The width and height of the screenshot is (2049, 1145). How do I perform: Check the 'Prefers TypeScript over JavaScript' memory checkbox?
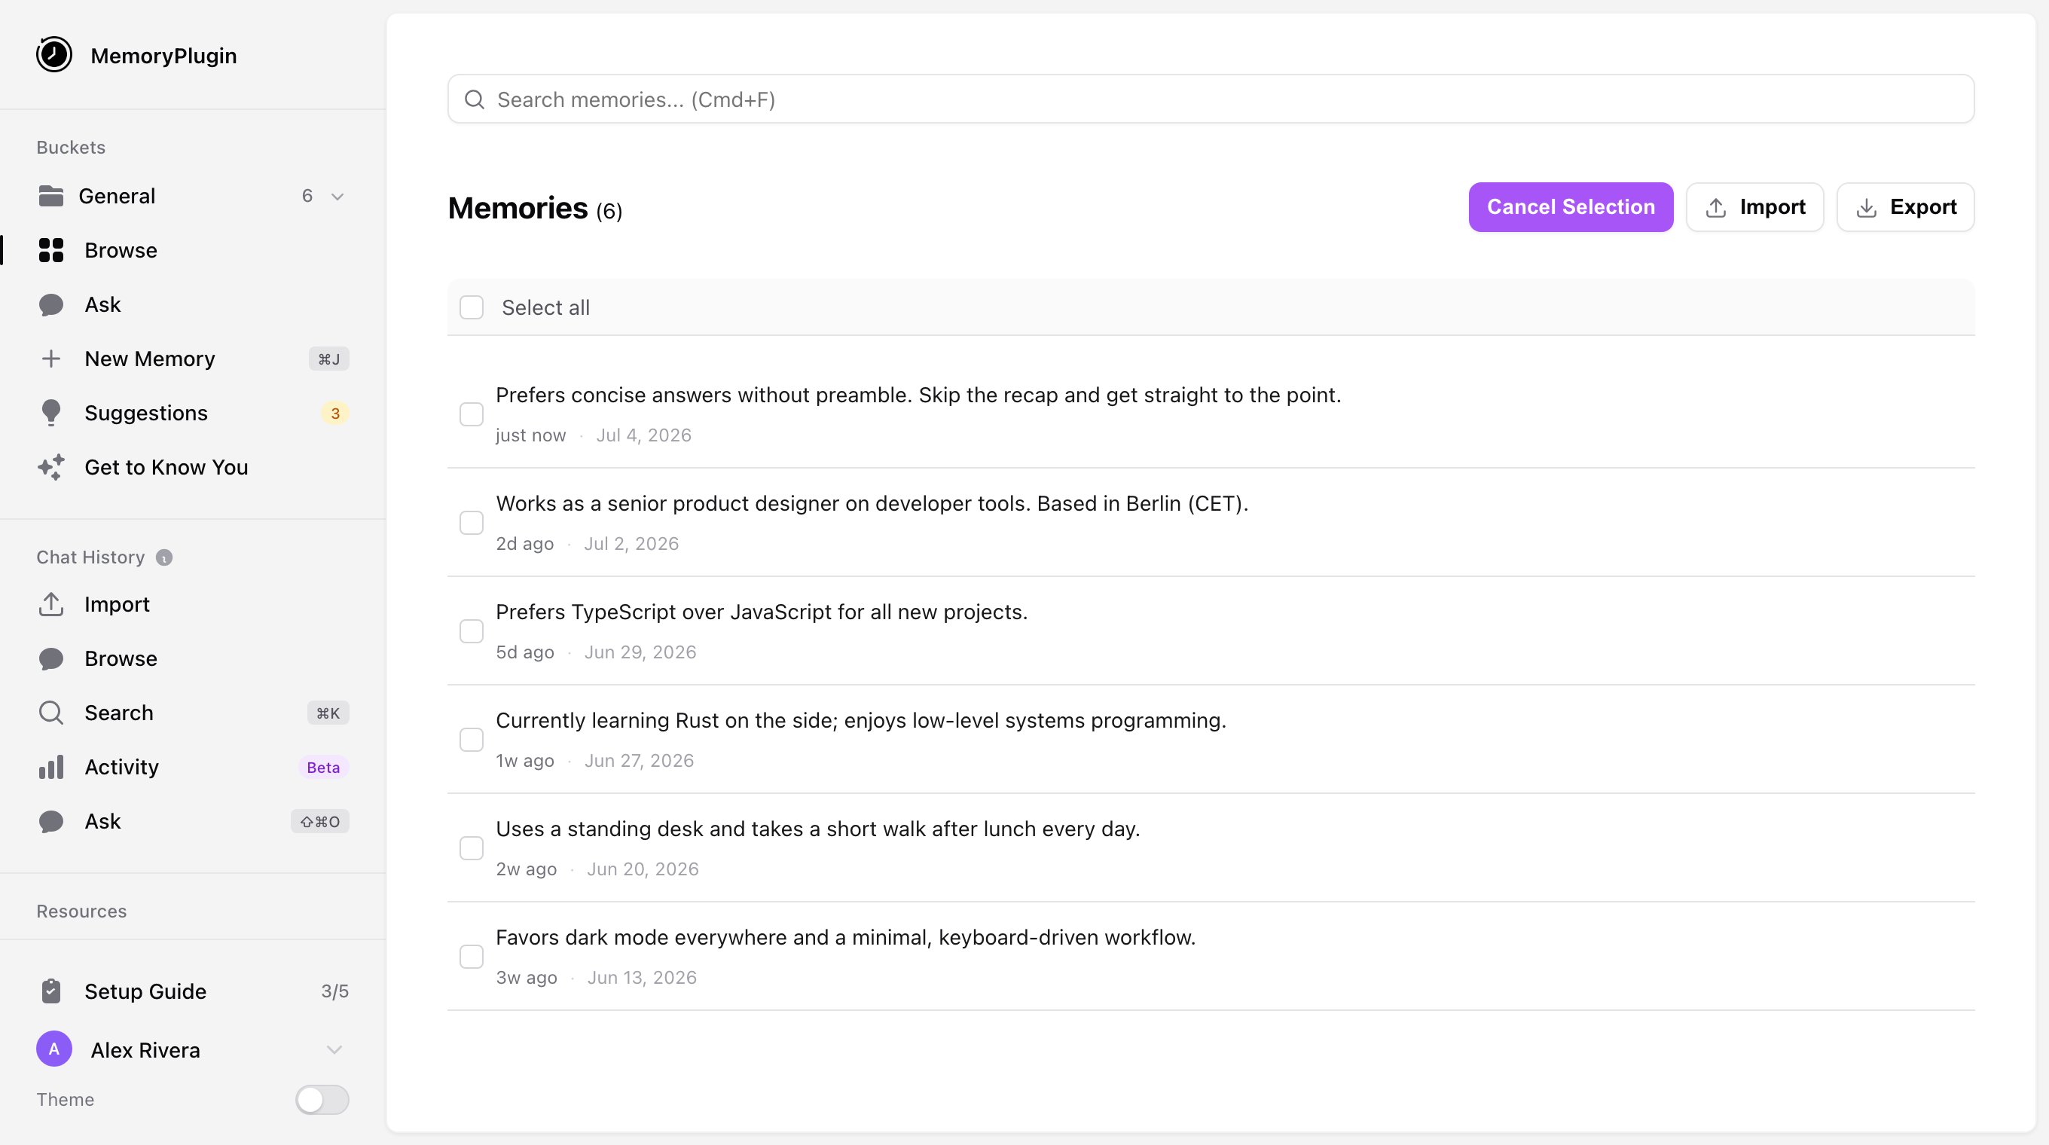coord(472,631)
